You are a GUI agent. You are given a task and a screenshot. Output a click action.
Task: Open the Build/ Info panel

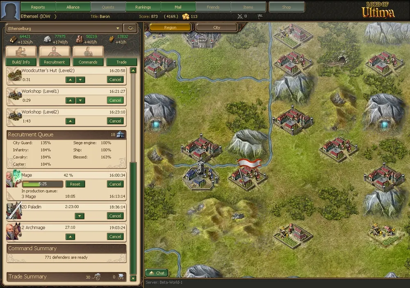[x=21, y=62]
